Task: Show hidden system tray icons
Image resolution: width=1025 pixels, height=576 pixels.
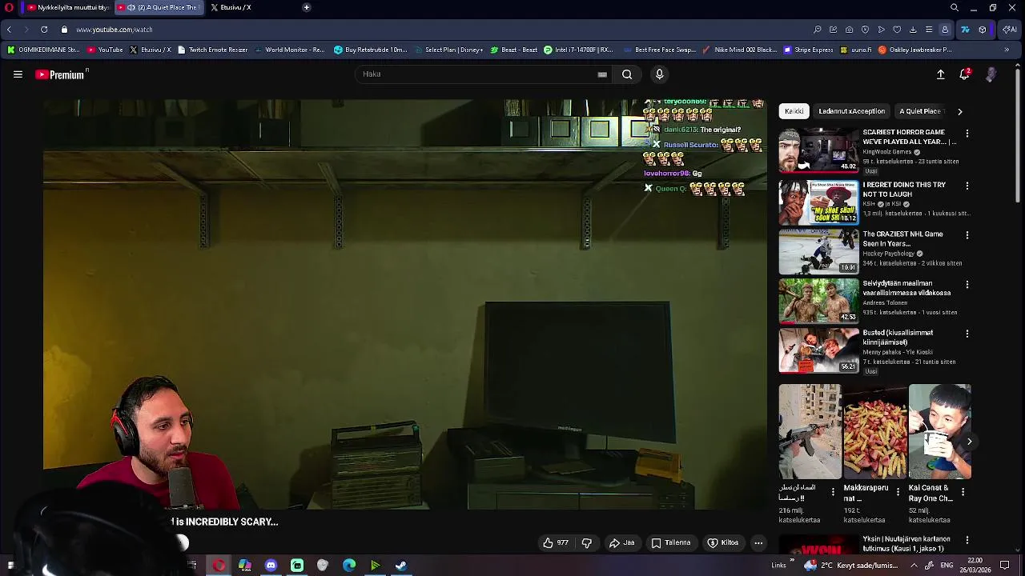Action: point(914,566)
